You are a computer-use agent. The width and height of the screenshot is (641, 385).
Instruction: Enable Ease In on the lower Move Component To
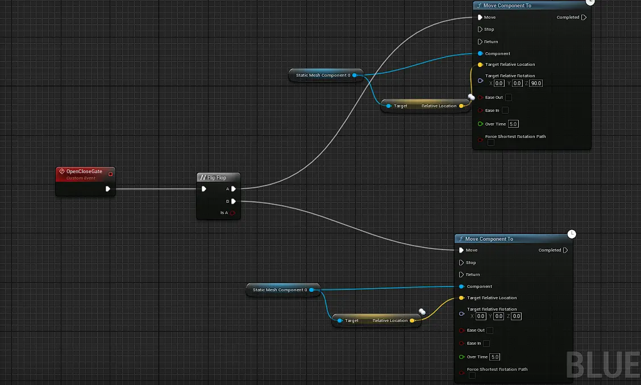click(x=486, y=344)
